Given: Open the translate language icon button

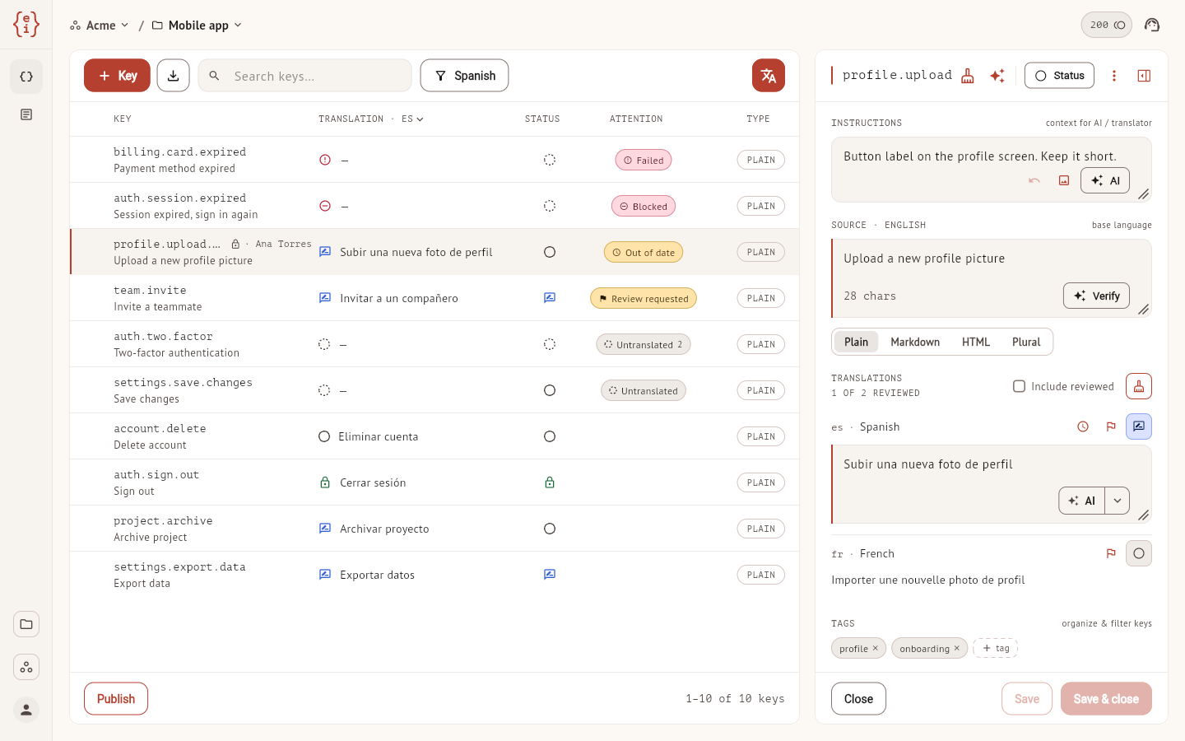Looking at the screenshot, I should [769, 76].
